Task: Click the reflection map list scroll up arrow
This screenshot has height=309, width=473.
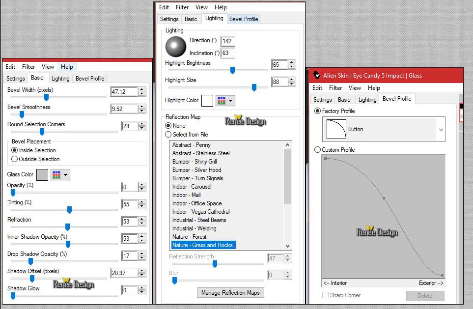Action: click(287, 145)
